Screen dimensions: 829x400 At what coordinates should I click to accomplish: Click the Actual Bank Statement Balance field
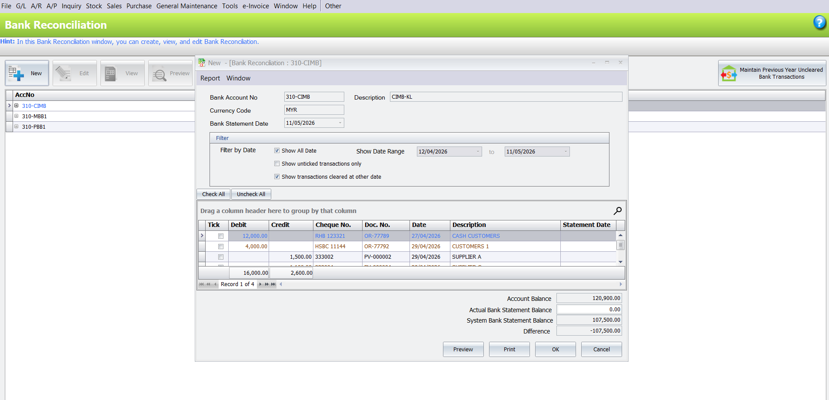(589, 310)
